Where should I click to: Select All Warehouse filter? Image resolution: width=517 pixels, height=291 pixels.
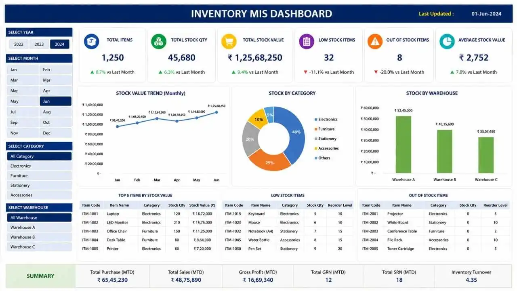point(39,218)
